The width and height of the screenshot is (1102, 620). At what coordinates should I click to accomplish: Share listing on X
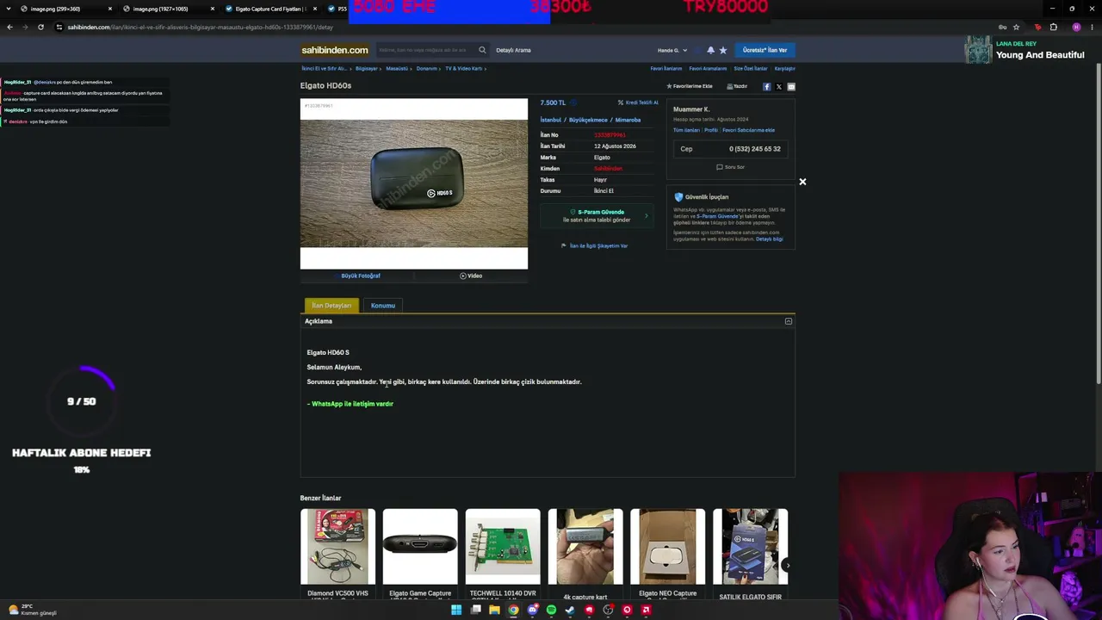(779, 86)
